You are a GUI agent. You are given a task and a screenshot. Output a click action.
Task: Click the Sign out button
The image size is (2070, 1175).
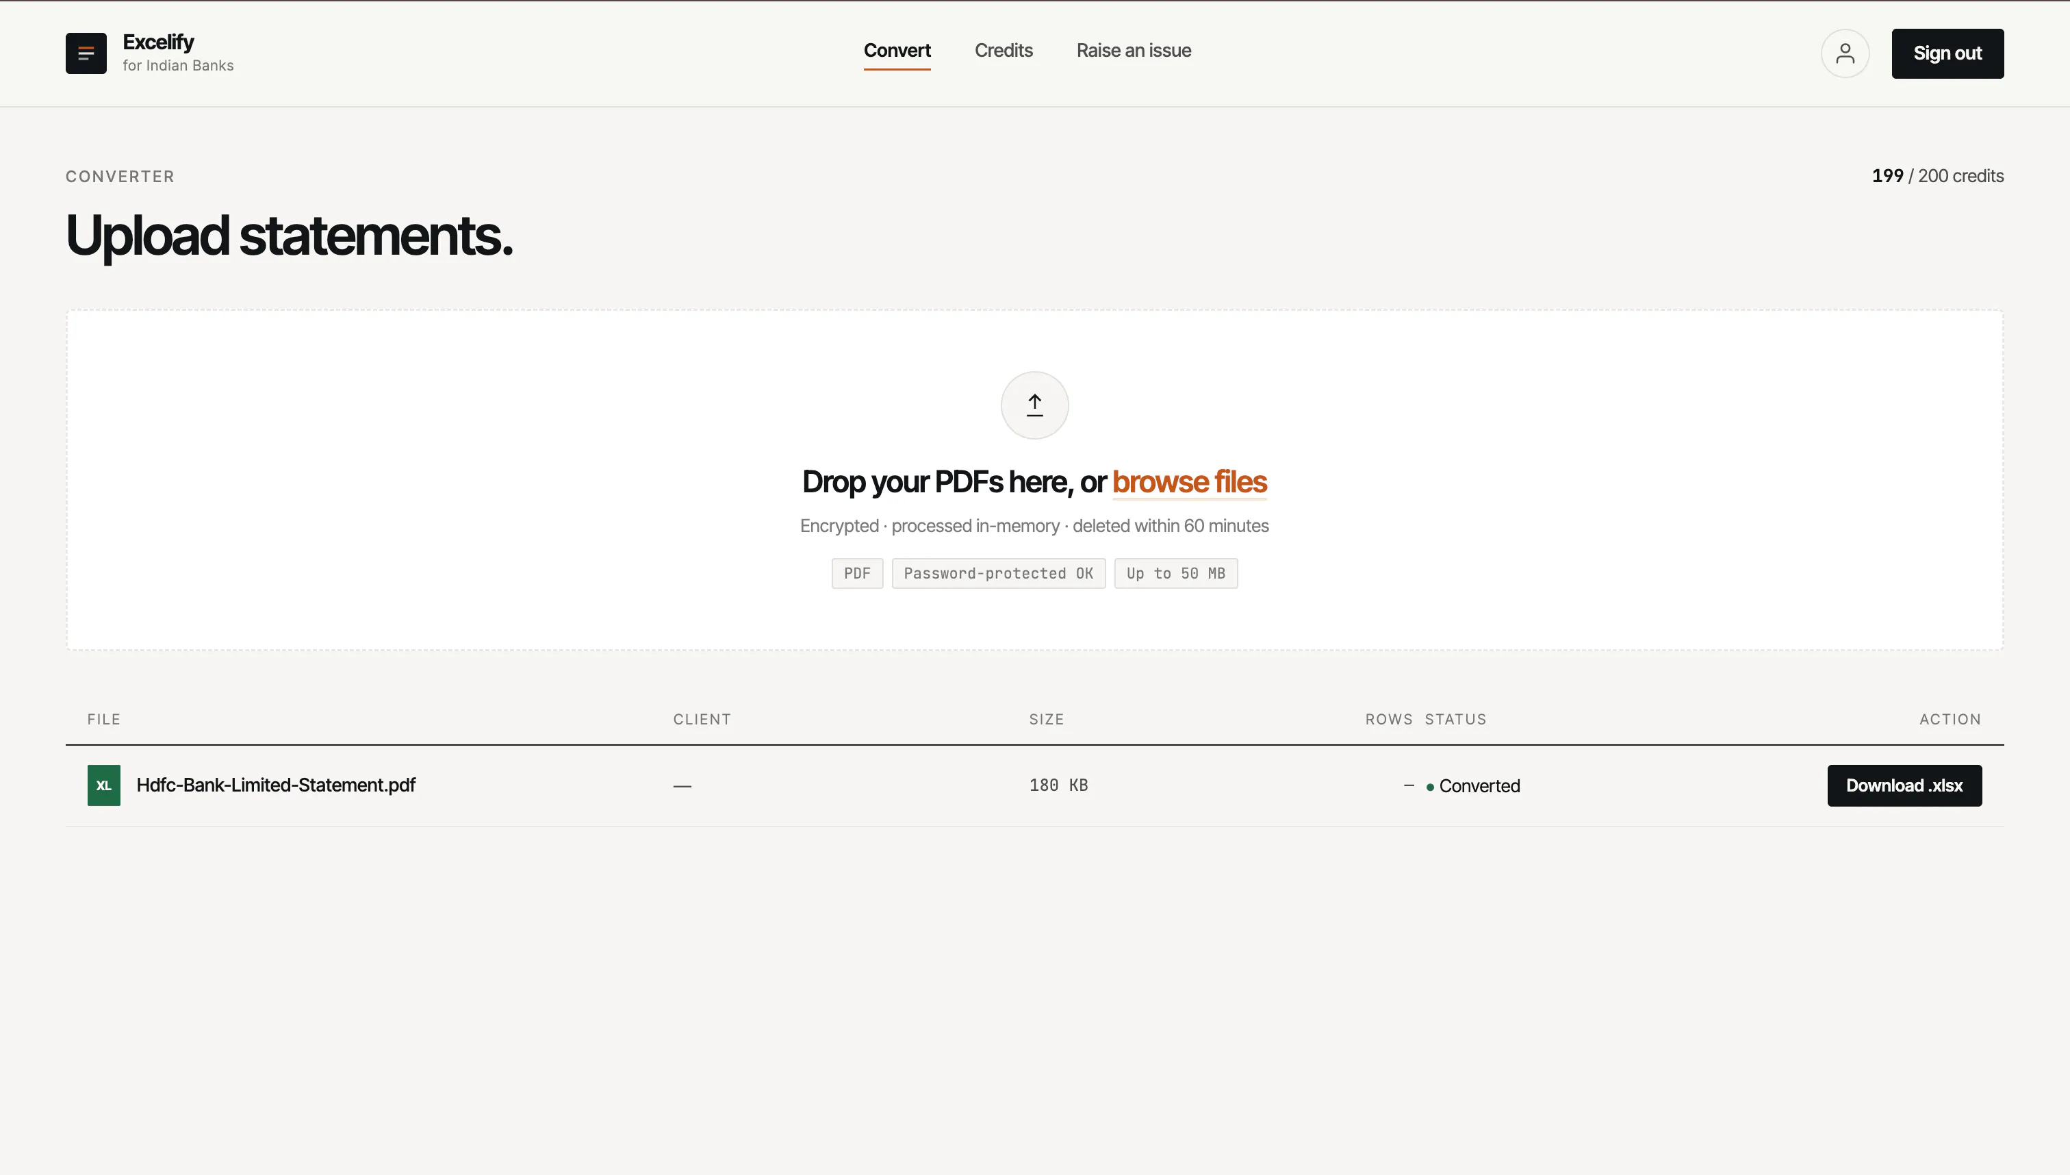[1947, 53]
